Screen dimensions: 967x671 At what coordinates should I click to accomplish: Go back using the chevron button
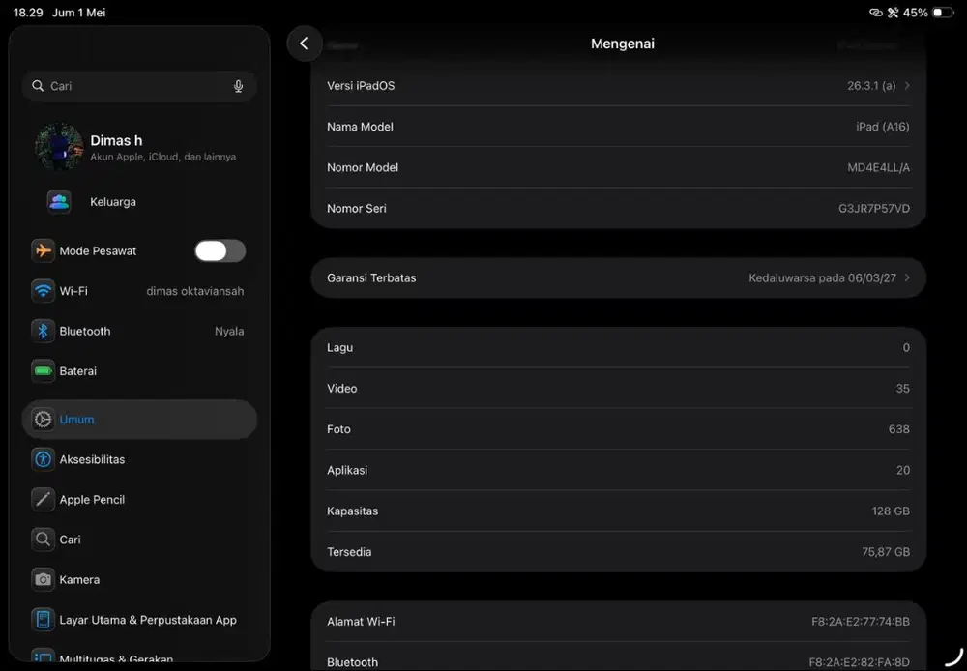click(x=304, y=44)
